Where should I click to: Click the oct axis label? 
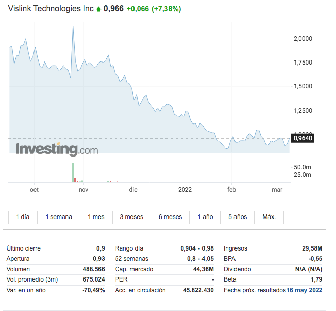coord(35,190)
